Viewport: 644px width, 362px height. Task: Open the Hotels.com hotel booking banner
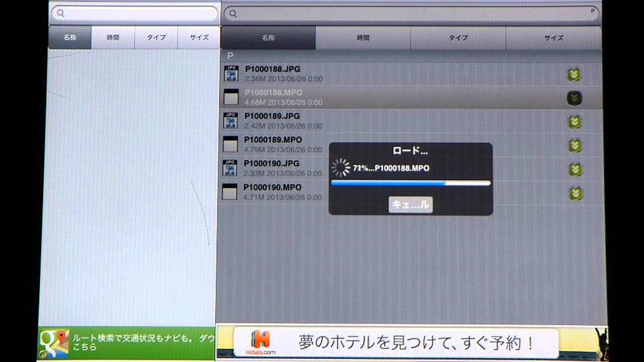[x=412, y=343]
